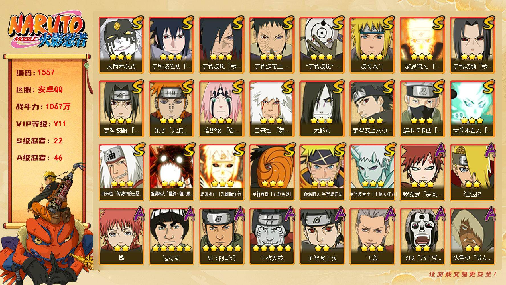506x285 pixels.
Task: Click the Naruto on toad illustration
Action: pos(47,225)
